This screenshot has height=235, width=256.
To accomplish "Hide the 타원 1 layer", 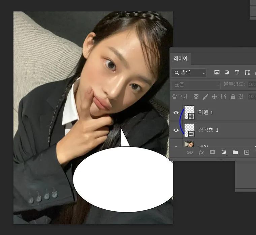I will pyautogui.click(x=176, y=112).
